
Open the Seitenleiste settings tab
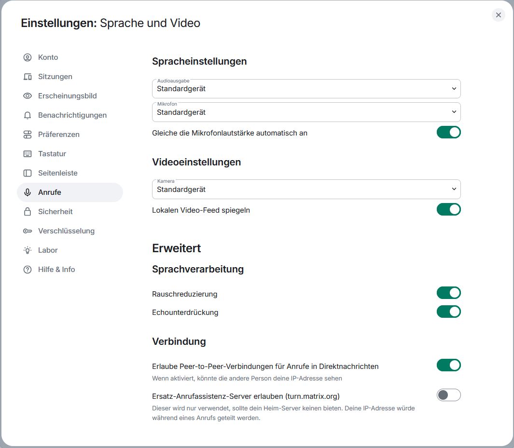58,173
